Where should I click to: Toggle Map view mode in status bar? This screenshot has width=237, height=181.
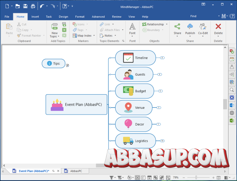pyautogui.click(x=137, y=177)
